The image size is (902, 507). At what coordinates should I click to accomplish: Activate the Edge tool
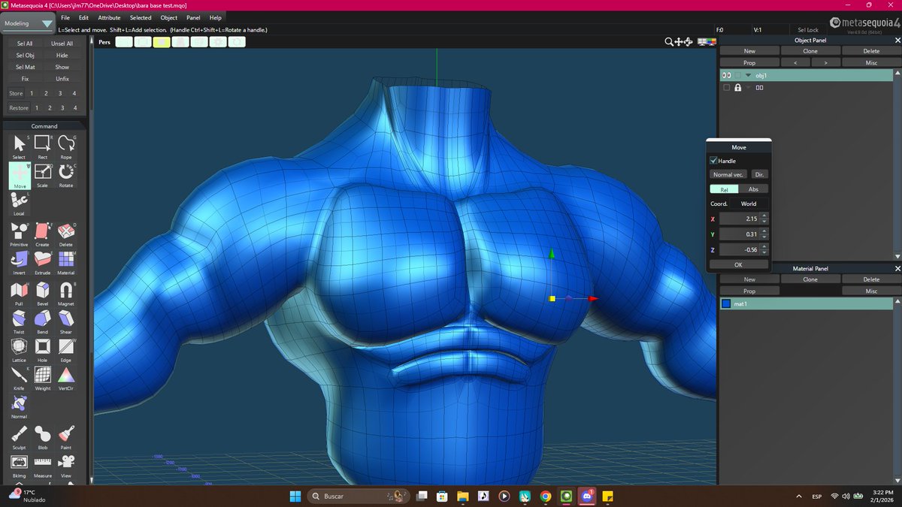pyautogui.click(x=66, y=351)
